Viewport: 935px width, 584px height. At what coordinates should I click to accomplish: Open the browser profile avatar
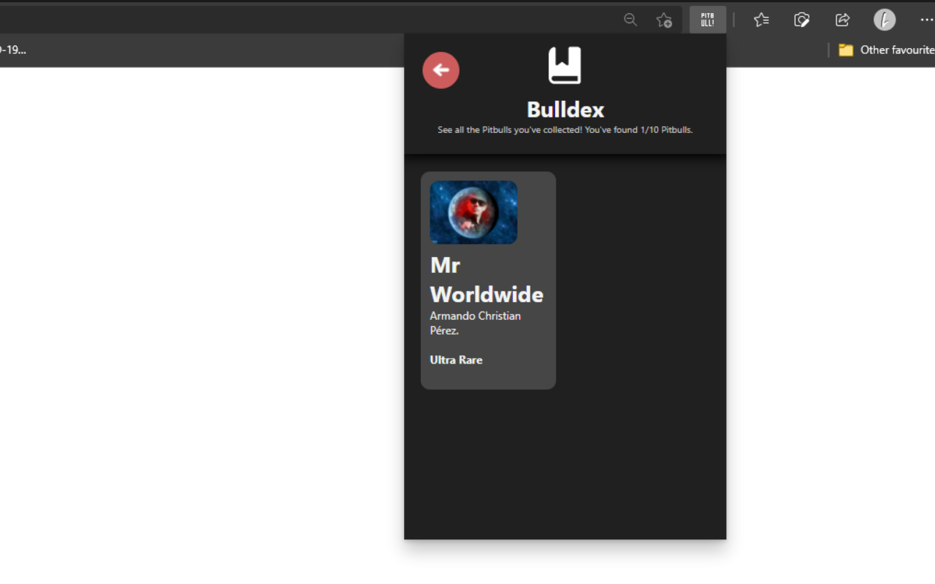point(884,20)
